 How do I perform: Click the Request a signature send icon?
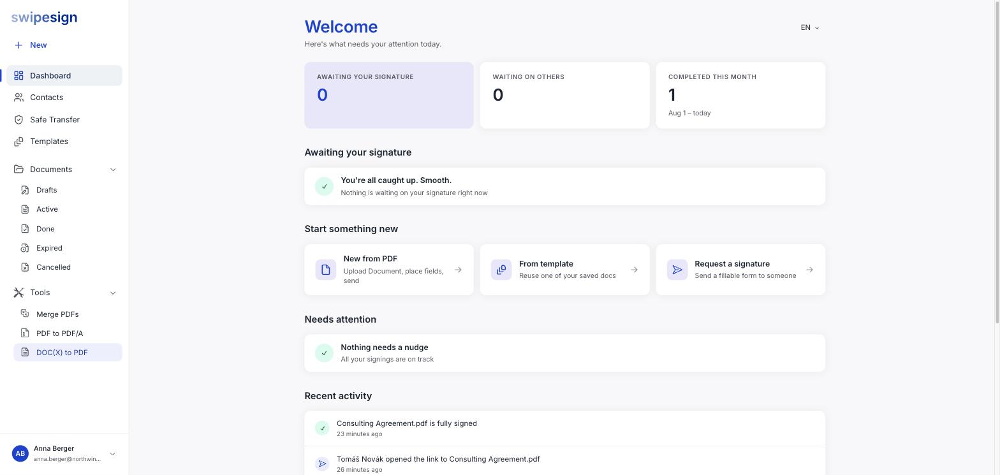click(x=677, y=270)
